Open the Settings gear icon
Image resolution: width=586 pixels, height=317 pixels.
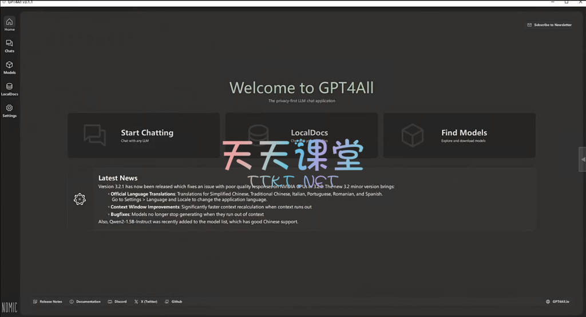click(9, 108)
